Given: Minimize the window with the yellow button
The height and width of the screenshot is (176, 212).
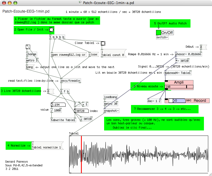Looking at the screenshot, I should (x=10, y=3).
